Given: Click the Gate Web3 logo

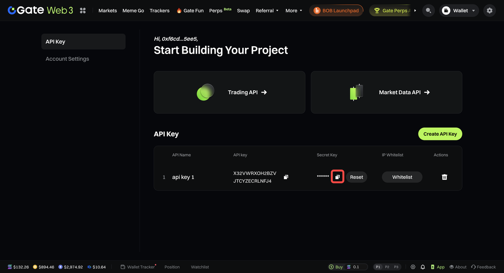Looking at the screenshot, I should [x=40, y=11].
